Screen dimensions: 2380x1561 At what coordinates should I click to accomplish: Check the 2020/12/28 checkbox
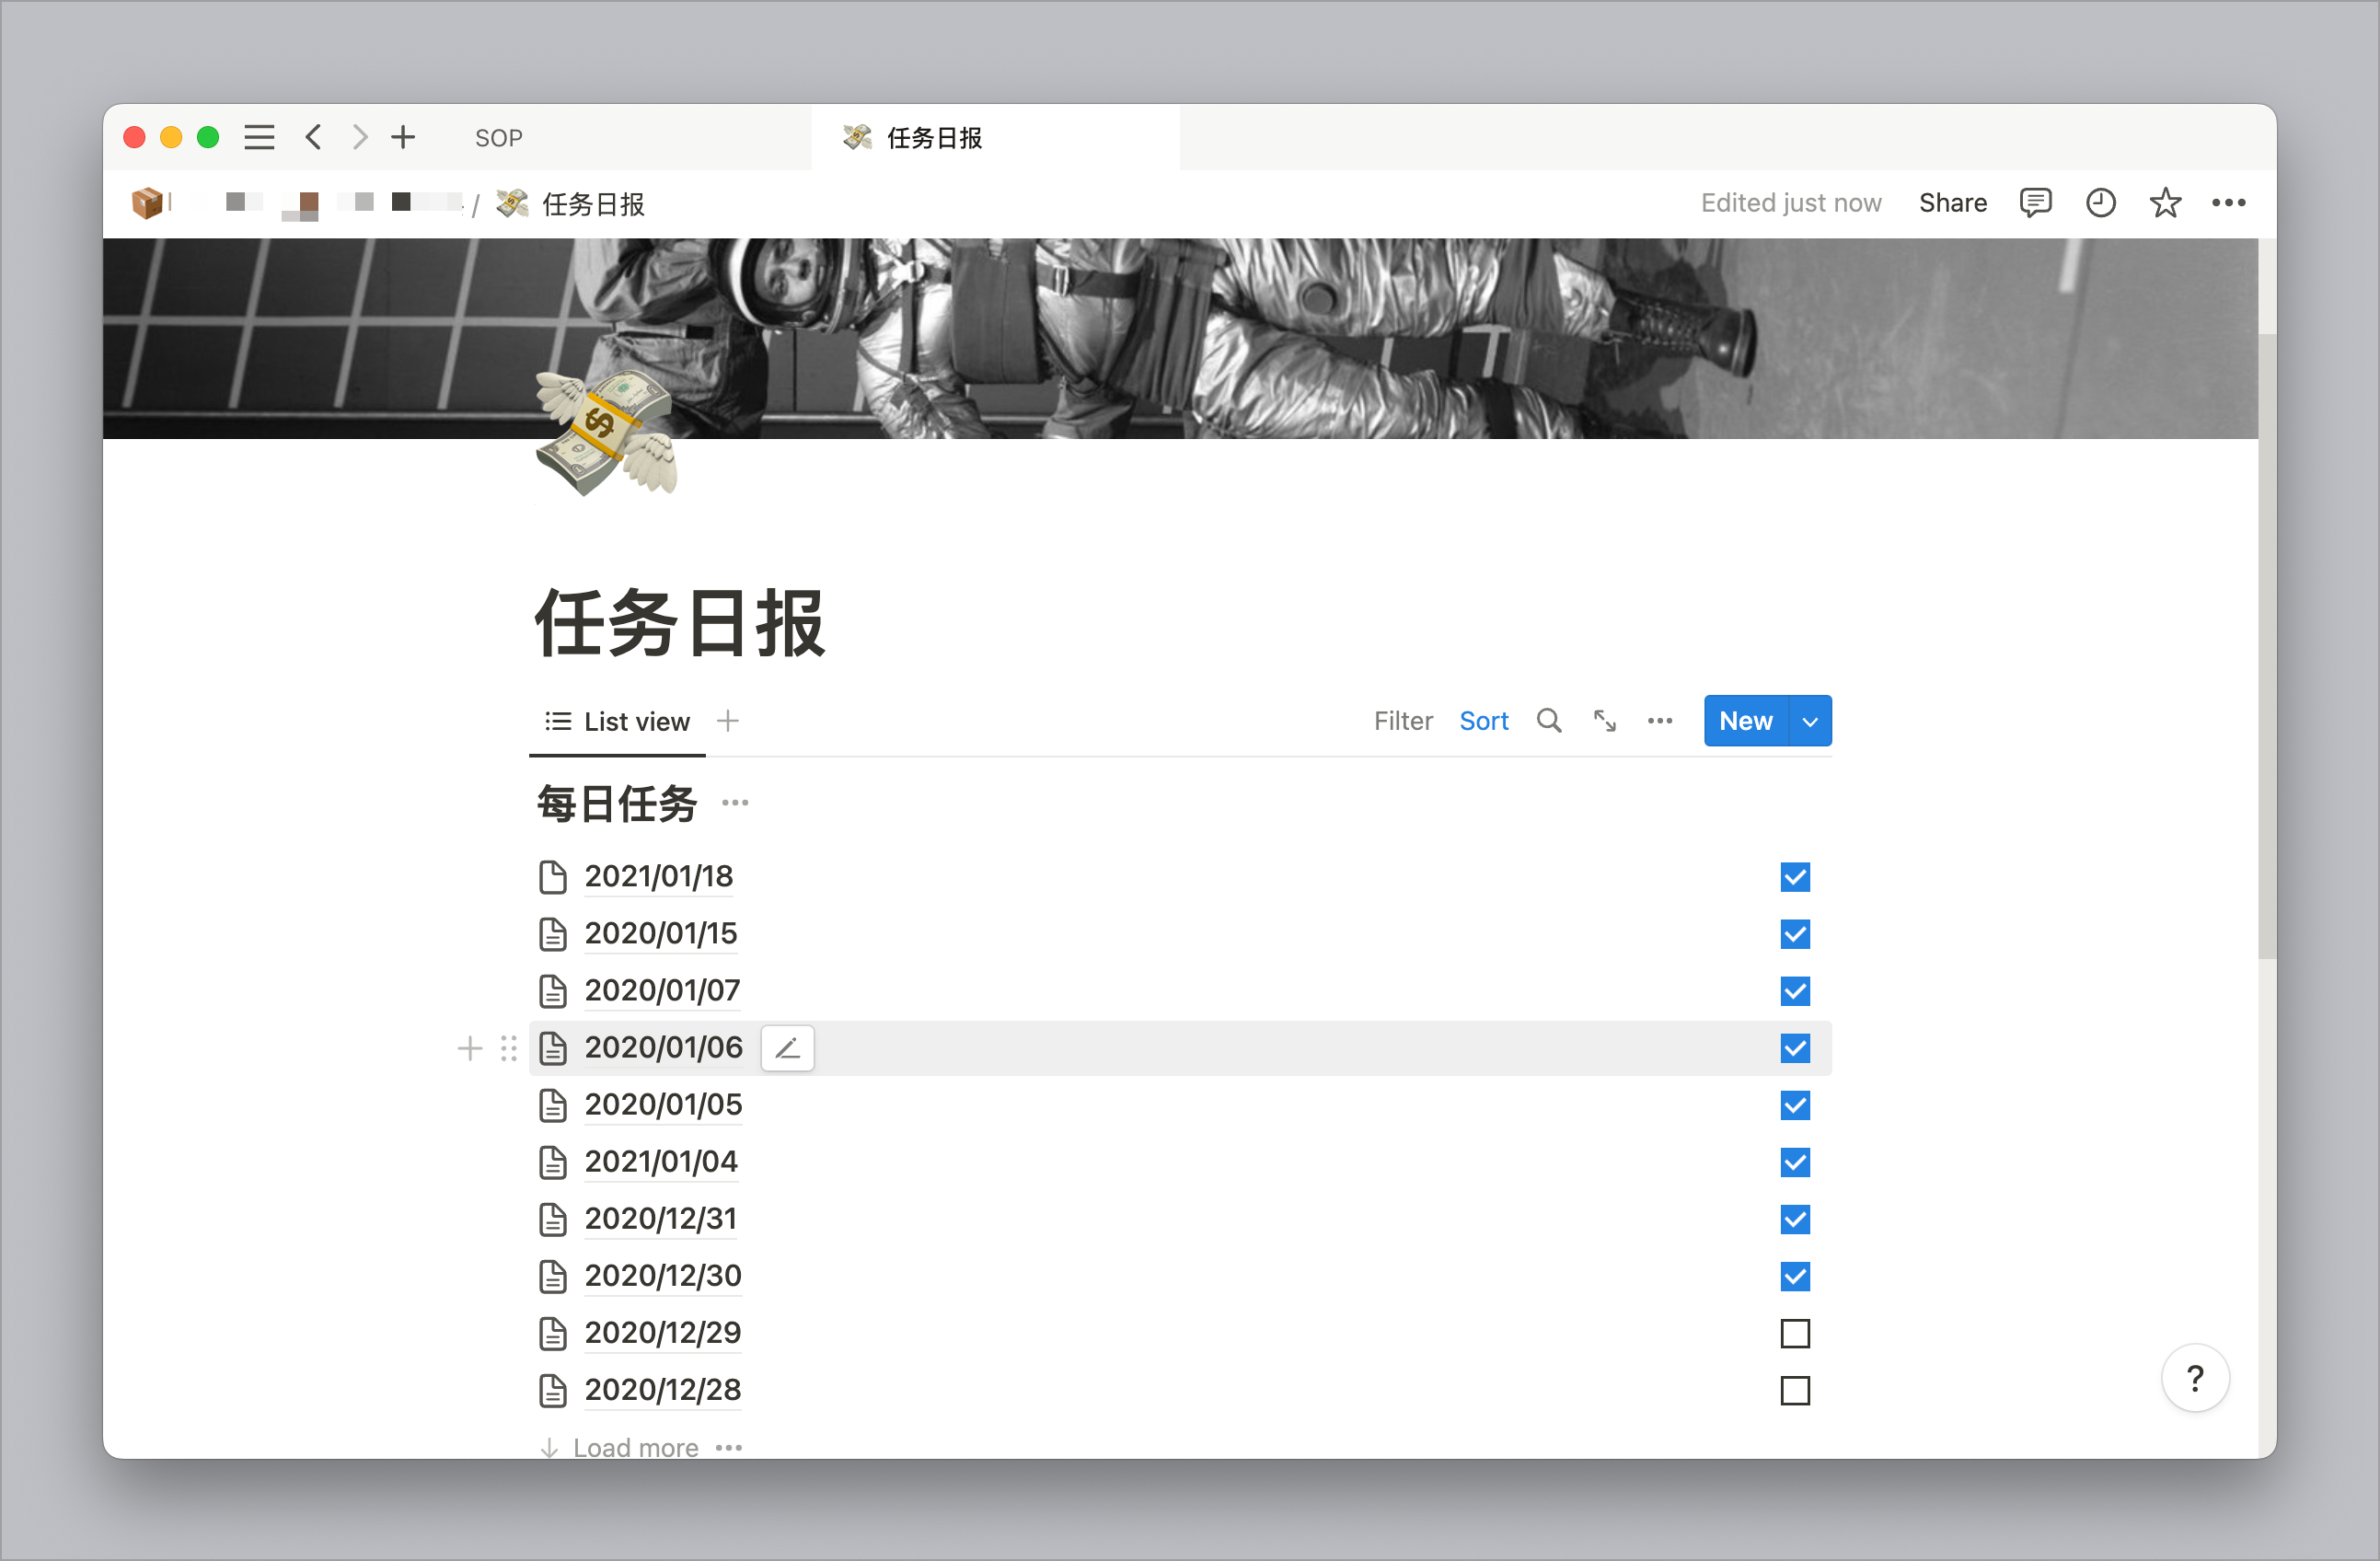1795,1390
